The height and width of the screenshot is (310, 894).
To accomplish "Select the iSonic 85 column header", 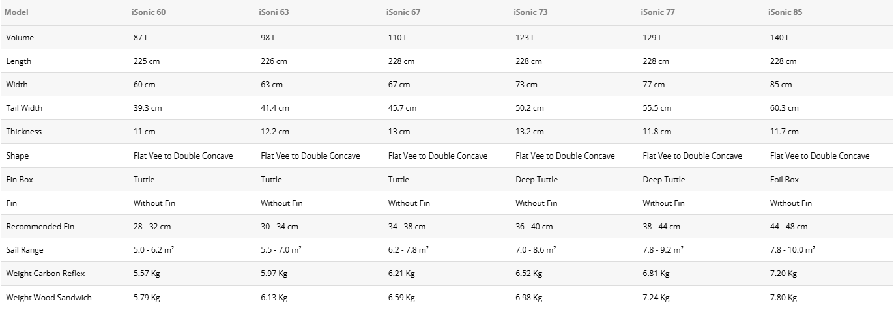I will 786,12.
